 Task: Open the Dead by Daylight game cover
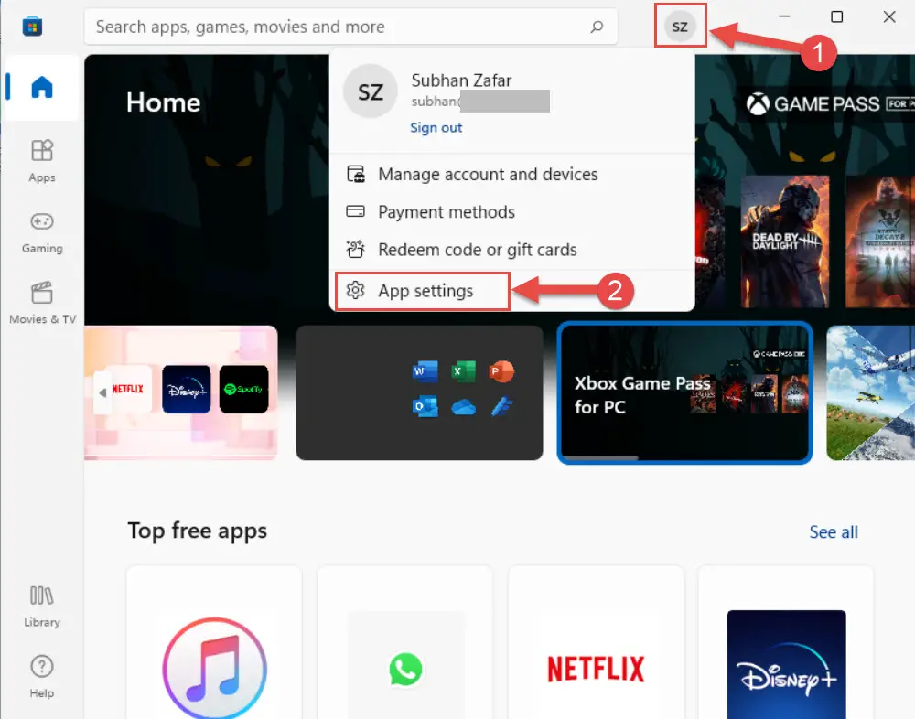click(x=785, y=241)
